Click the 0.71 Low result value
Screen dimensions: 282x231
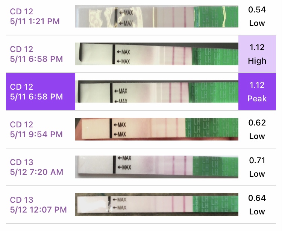[x=257, y=167]
